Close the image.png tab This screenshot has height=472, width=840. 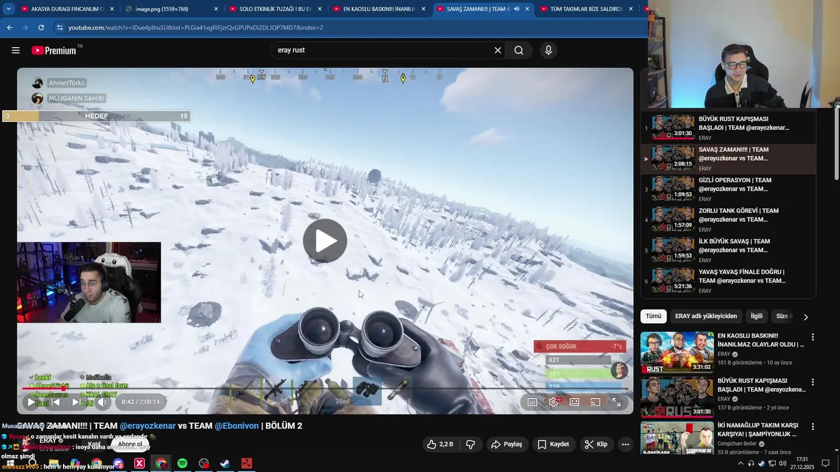coord(216,9)
